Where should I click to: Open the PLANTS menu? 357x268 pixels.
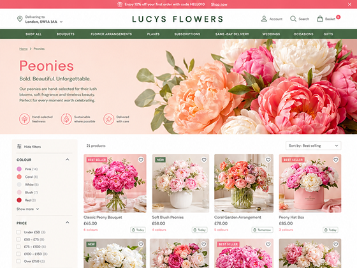point(153,34)
